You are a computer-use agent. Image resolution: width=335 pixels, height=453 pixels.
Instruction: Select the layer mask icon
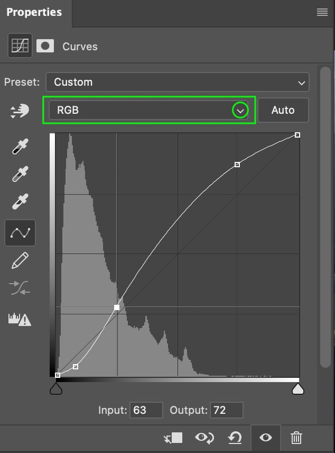click(45, 46)
